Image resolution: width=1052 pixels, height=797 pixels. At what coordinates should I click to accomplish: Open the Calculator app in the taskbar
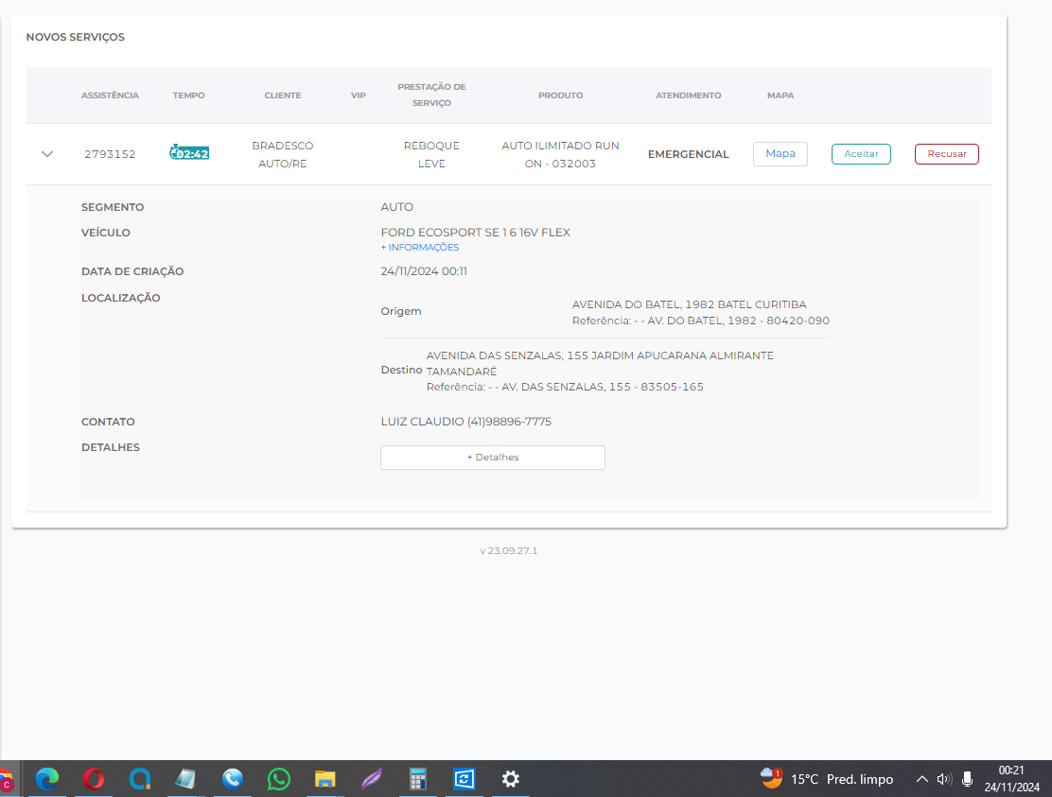point(418,779)
